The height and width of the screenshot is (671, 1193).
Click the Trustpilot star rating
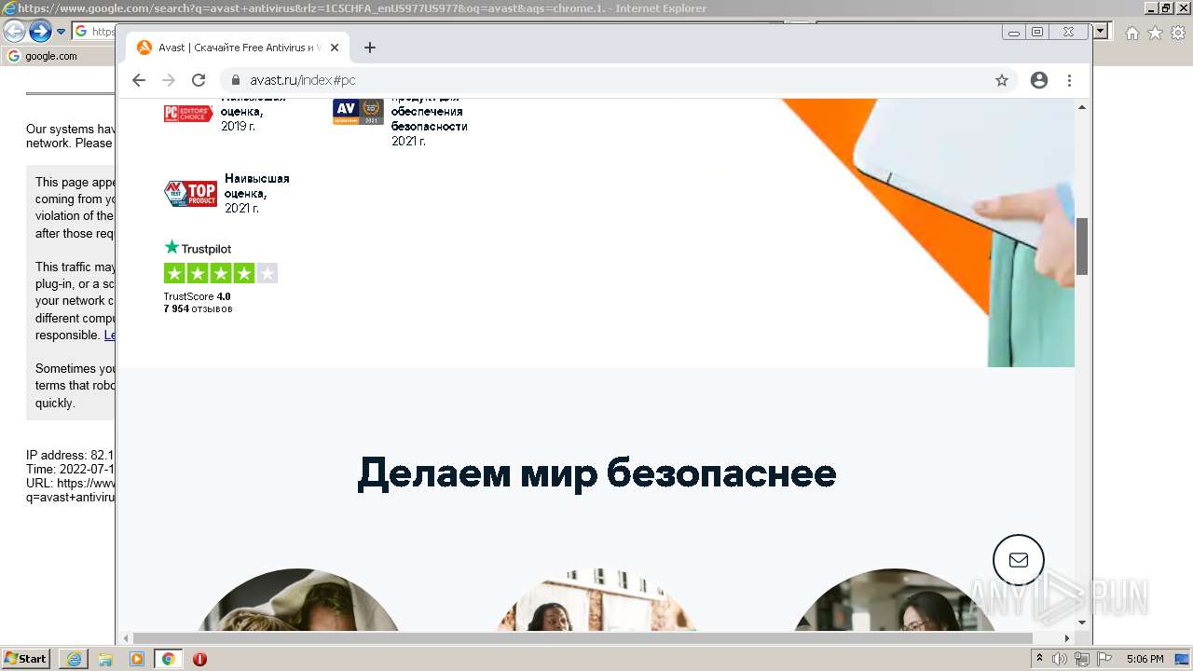[221, 273]
